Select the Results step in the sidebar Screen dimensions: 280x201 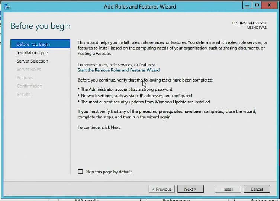[23, 95]
